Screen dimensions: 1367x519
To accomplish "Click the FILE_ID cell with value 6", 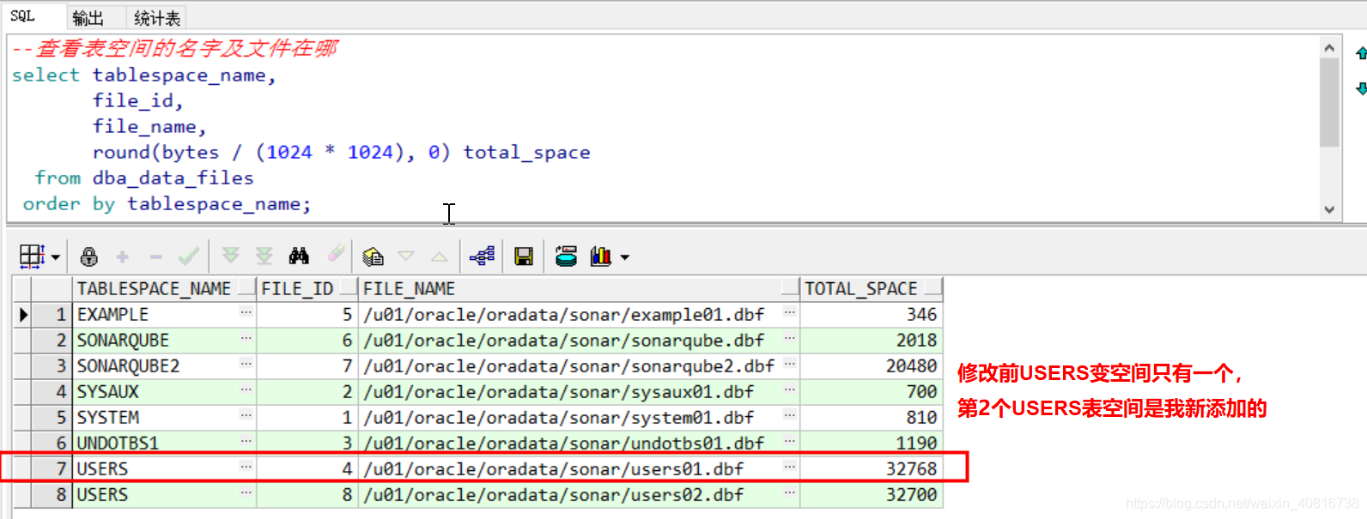I will (307, 341).
